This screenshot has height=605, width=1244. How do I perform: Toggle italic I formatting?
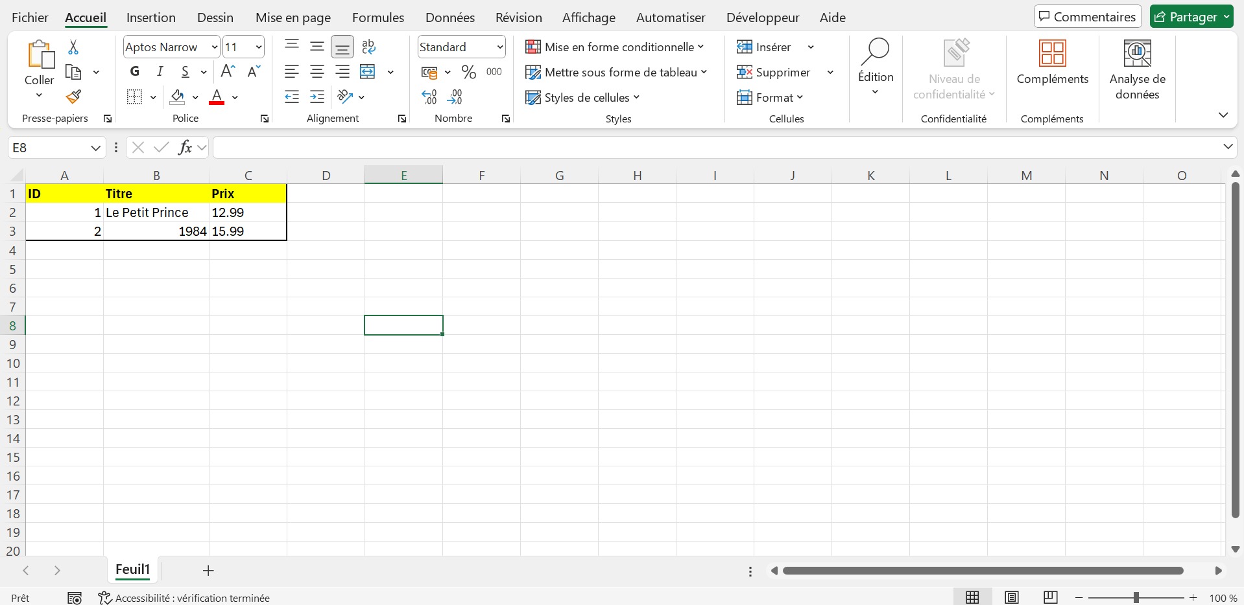pyautogui.click(x=160, y=72)
